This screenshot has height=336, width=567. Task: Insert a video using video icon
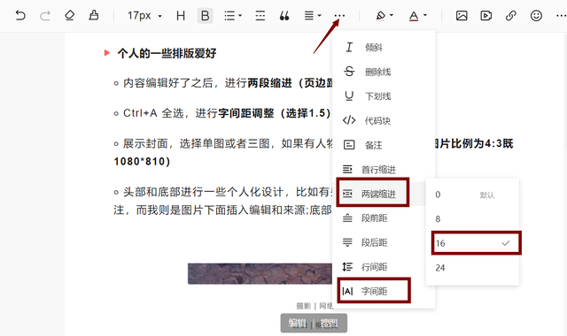click(x=486, y=16)
